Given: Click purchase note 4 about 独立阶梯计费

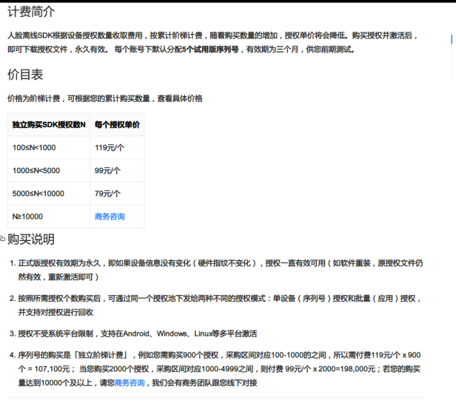Looking at the screenshot, I should tap(220, 369).
